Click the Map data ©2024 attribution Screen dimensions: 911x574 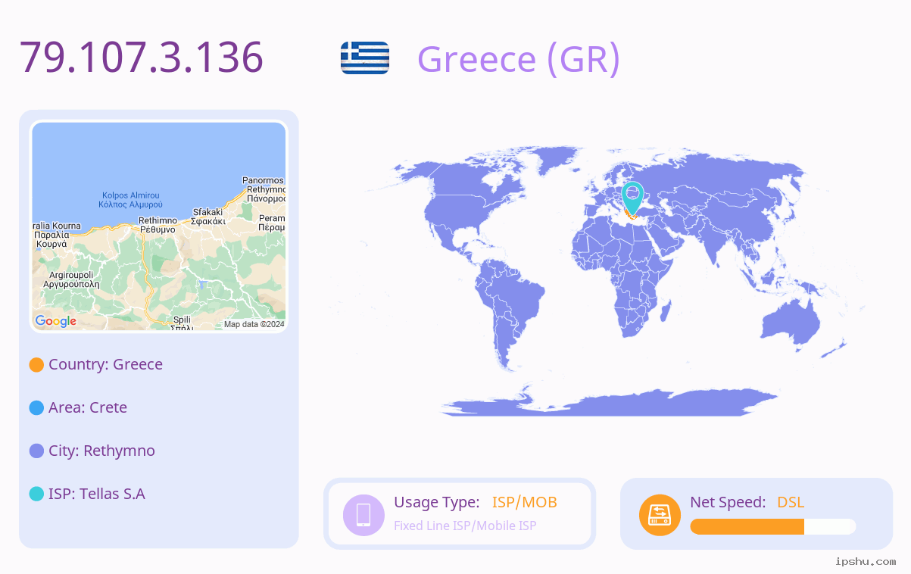point(254,325)
